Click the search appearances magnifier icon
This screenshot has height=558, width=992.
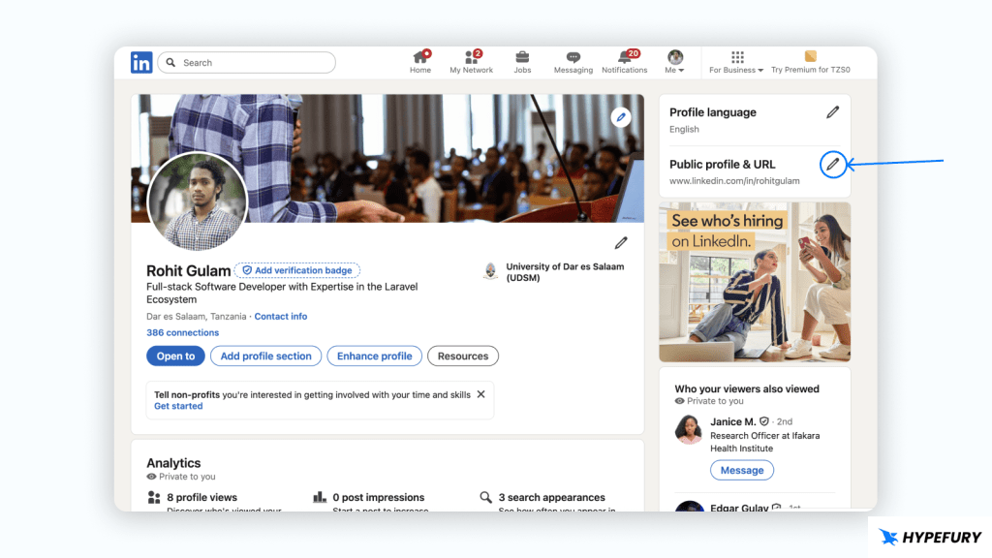(487, 497)
